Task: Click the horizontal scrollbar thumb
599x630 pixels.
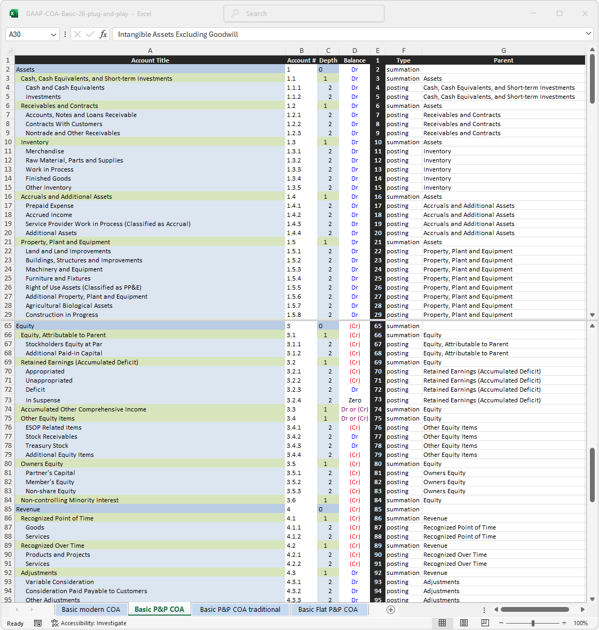Action: (x=535, y=610)
